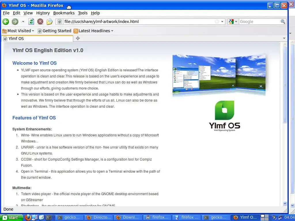Open the Start menu button

pyautogui.click(x=12, y=218)
